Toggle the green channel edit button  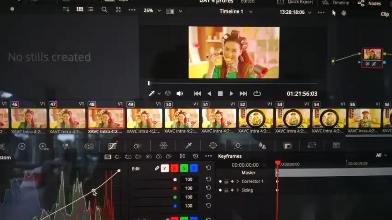pyautogui.click(x=184, y=168)
